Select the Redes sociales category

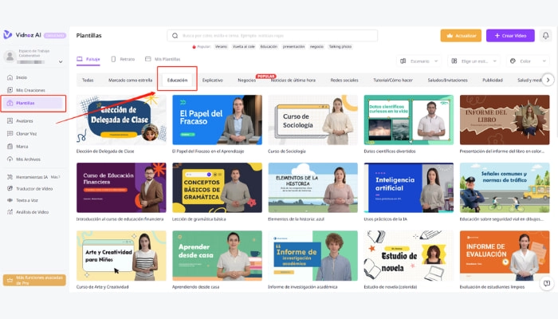point(344,80)
